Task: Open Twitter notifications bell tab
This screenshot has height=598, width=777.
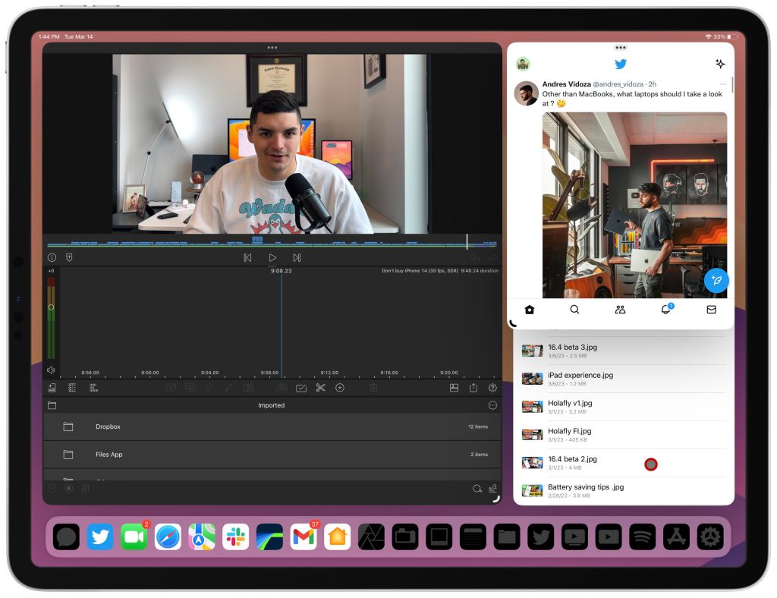Action: [x=665, y=309]
